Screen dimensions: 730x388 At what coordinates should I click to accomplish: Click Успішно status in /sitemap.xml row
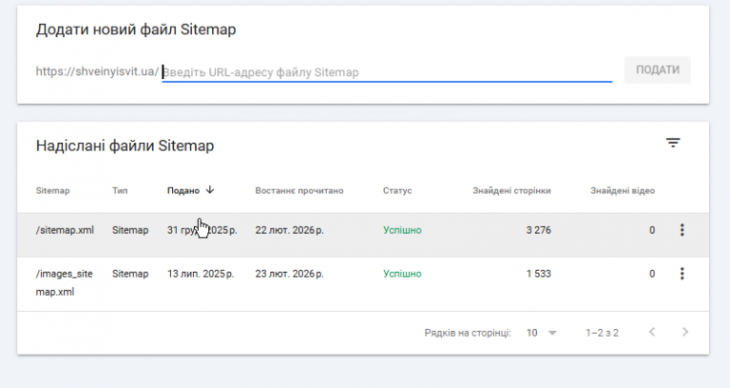(x=402, y=230)
